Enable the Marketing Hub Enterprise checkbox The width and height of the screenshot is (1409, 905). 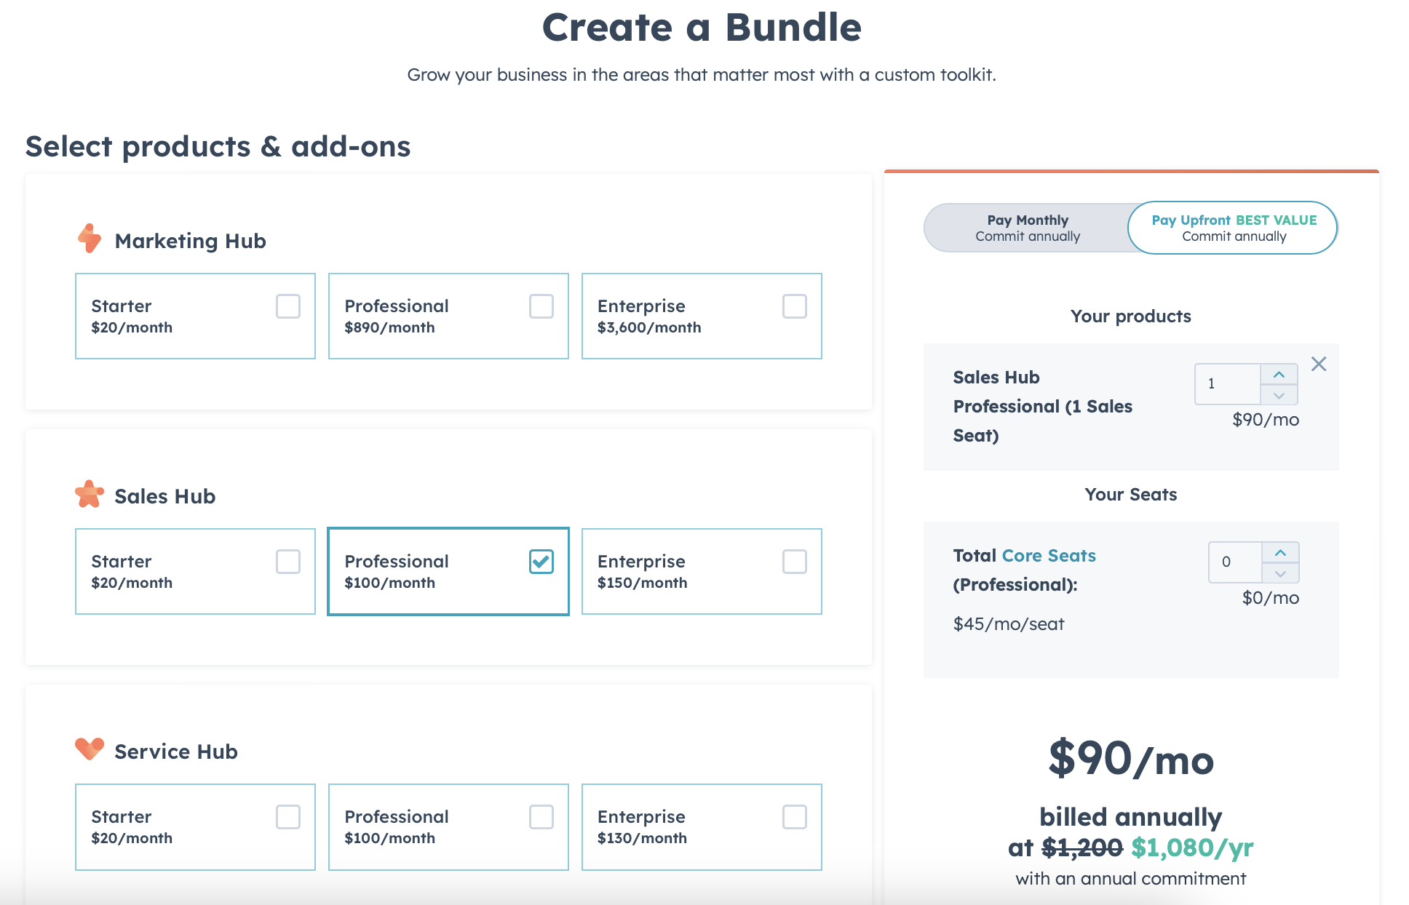794,307
